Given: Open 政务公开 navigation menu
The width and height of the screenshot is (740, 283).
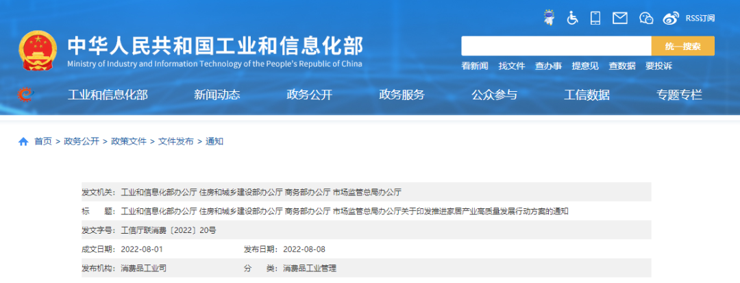Looking at the screenshot, I should (x=310, y=95).
